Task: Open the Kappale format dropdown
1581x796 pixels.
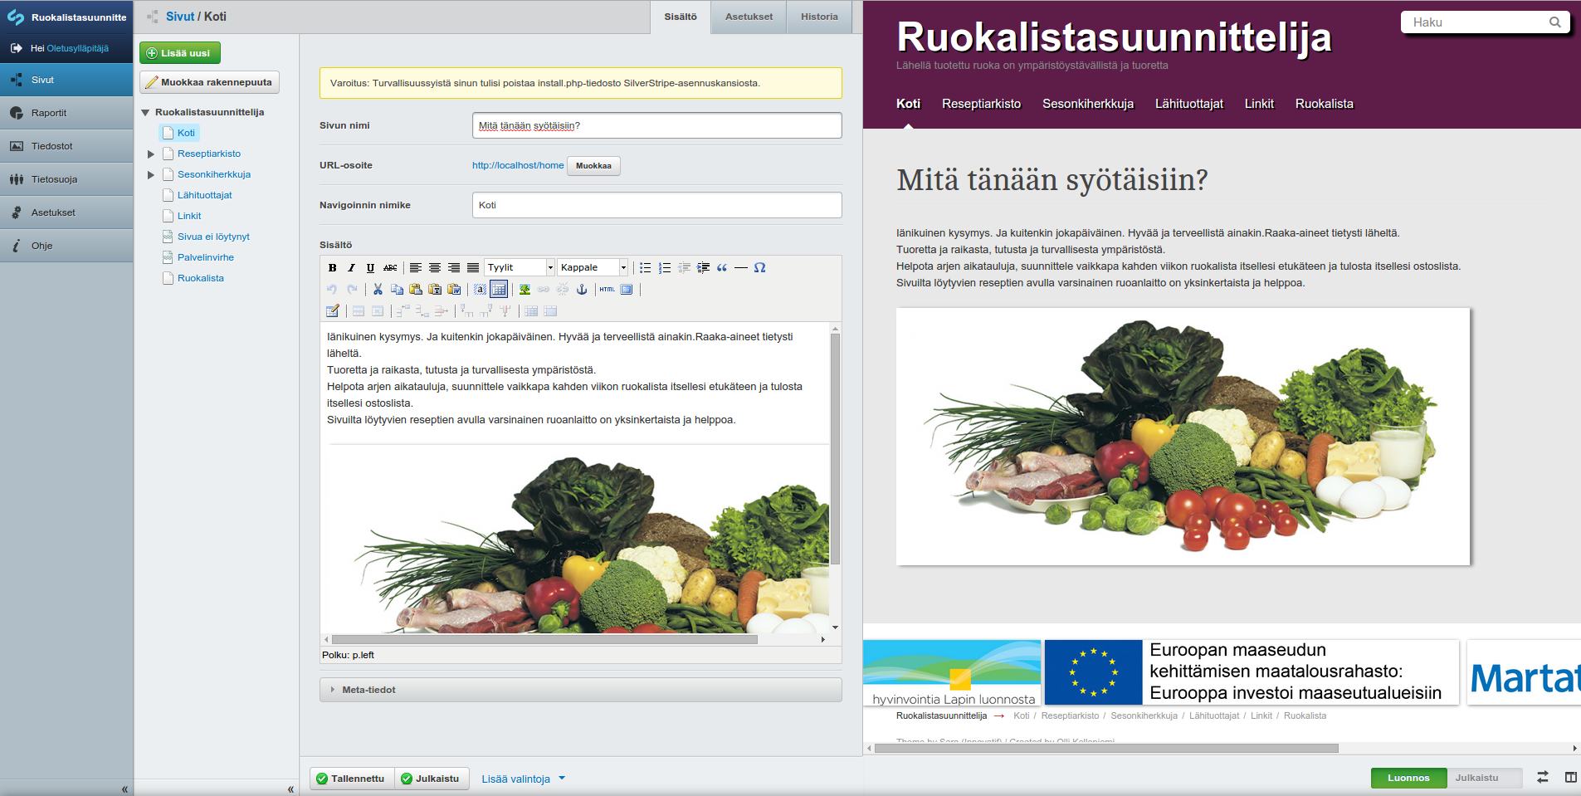Action: click(593, 267)
